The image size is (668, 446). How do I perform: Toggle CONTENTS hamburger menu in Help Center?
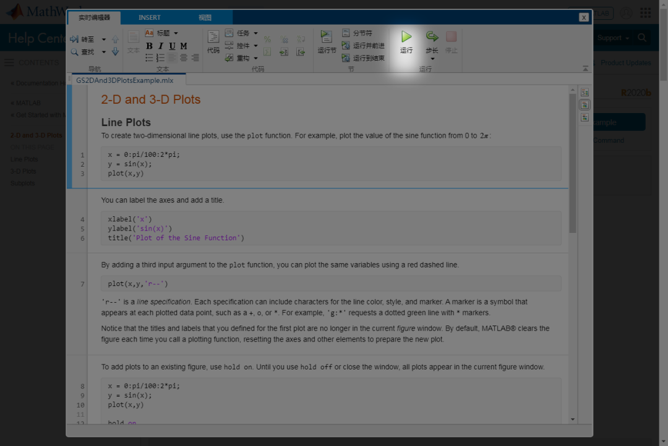click(9, 62)
